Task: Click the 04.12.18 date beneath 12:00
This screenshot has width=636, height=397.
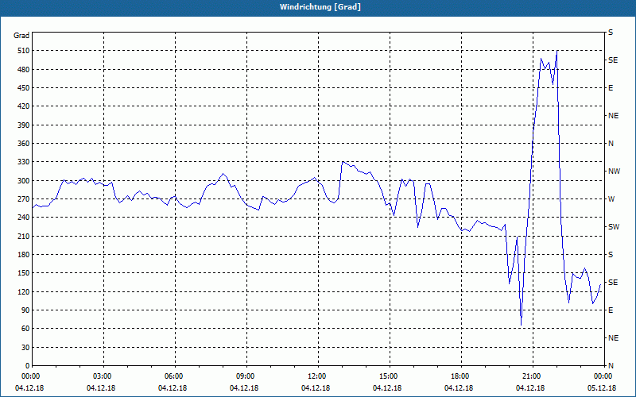Action: [316, 388]
